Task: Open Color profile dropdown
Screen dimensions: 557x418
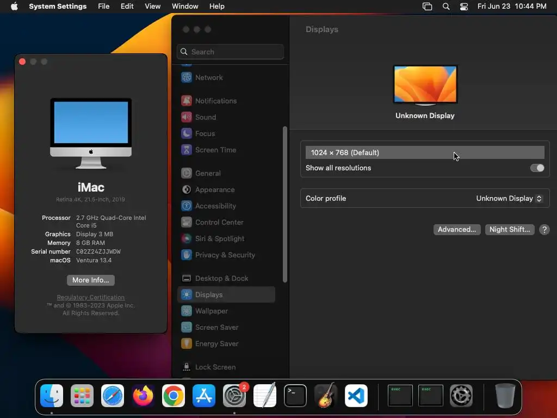Action: coord(509,198)
